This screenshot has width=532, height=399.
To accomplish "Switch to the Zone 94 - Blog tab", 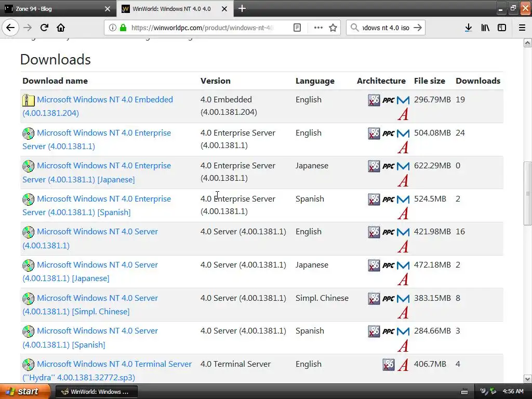I will coord(58,8).
